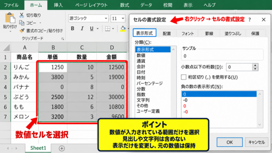The image size is (272, 153).
Task: Choose black -0 negative number format
Action: [185, 100]
